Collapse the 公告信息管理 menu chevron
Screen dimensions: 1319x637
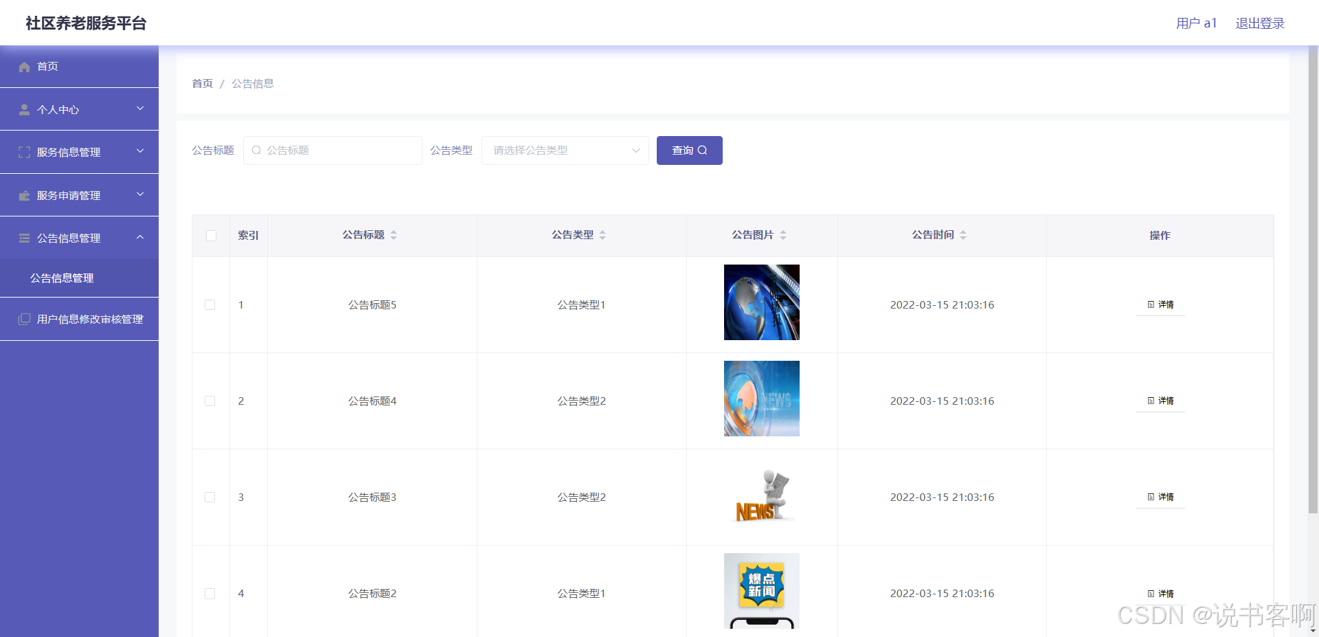140,238
